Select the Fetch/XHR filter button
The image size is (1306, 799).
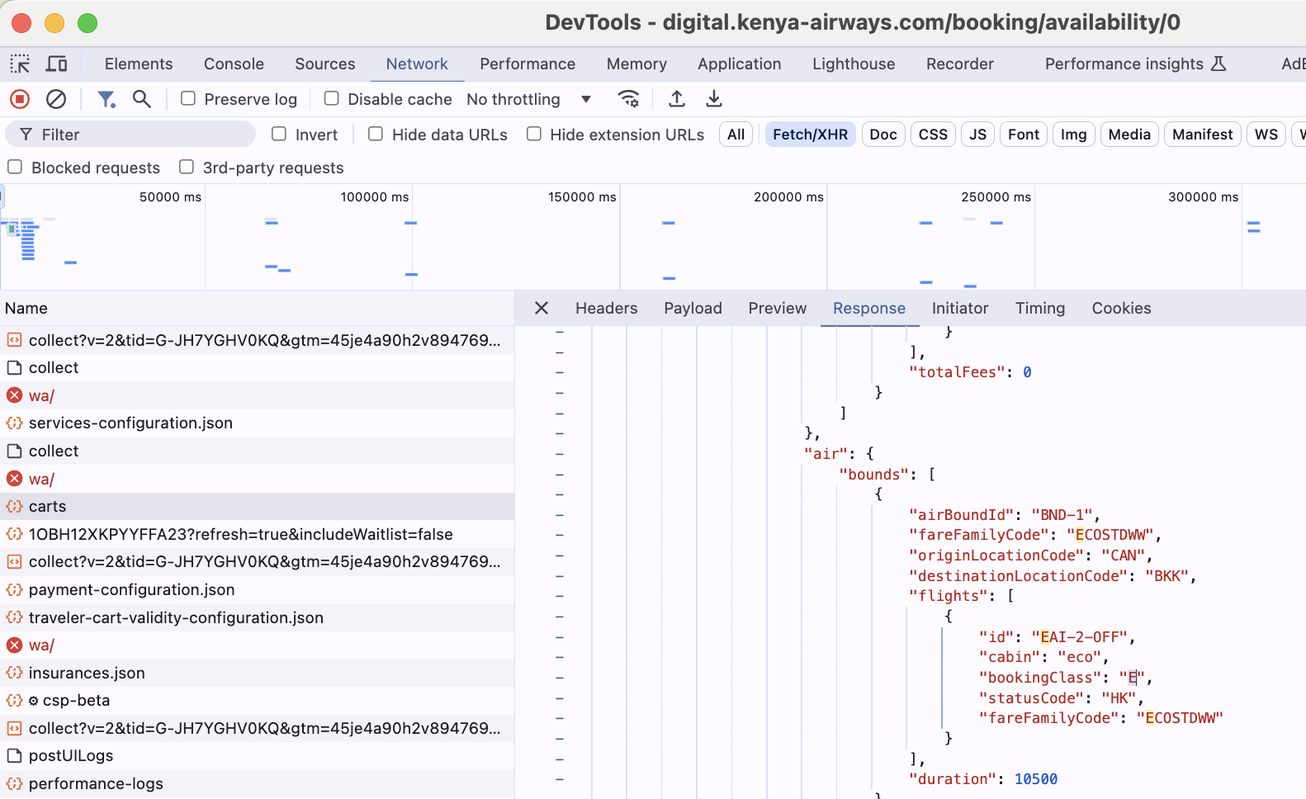tap(810, 135)
